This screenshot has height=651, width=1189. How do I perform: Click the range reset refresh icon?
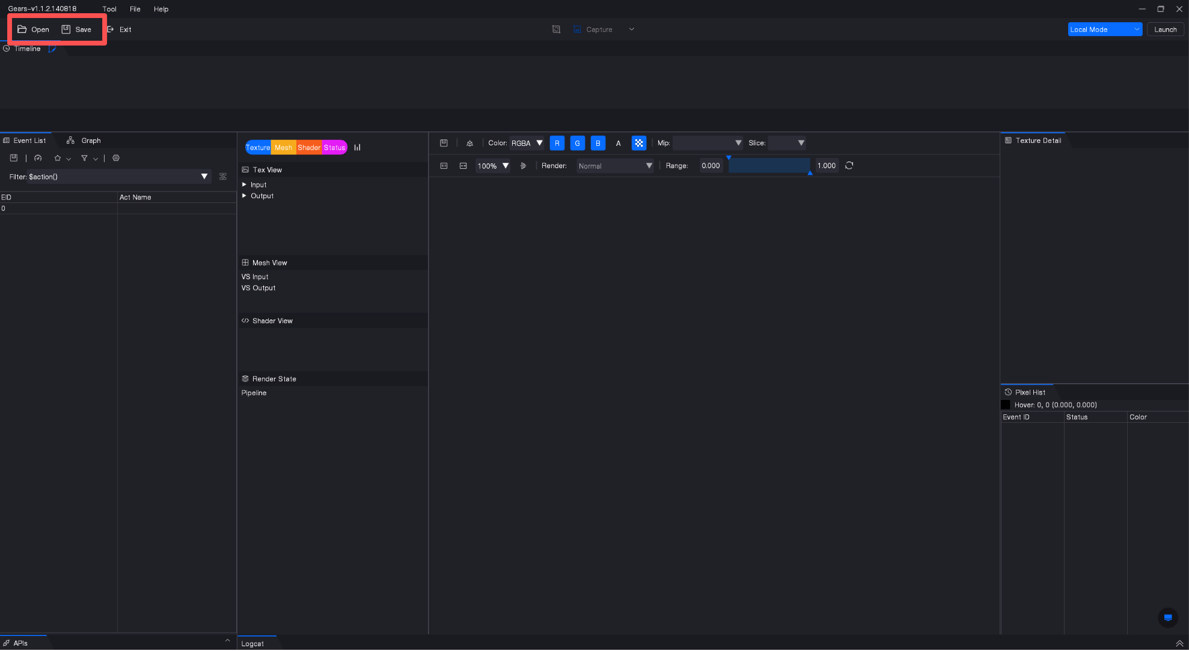click(849, 166)
